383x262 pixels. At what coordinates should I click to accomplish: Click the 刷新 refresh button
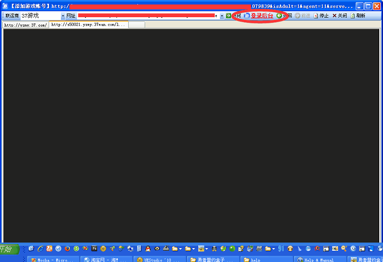coord(358,16)
